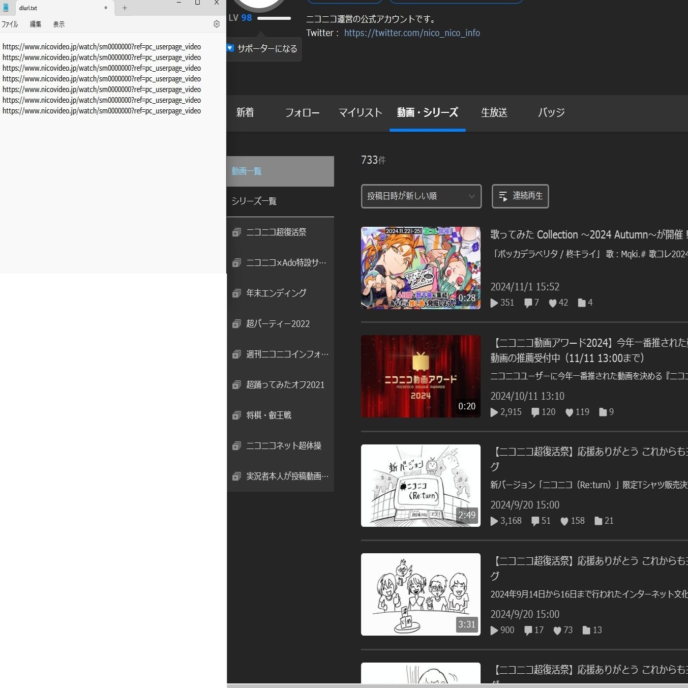Image resolution: width=688 pixels, height=688 pixels.
Task: Start 連続再生 continuous playback
Action: [x=520, y=196]
